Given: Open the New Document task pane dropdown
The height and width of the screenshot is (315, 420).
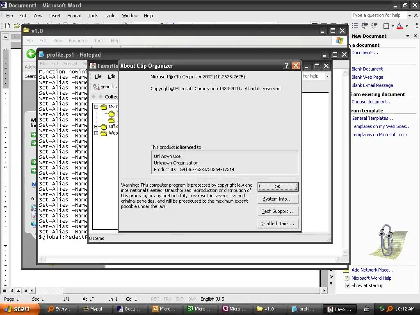Looking at the screenshot, I should click(408, 36).
